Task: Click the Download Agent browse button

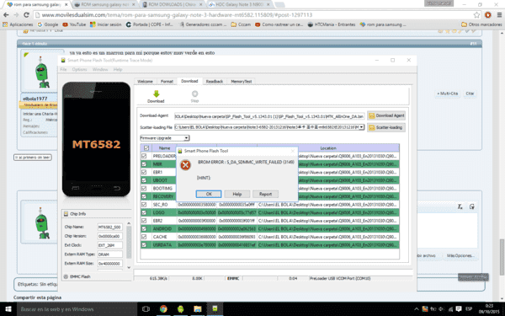Action: pyautogui.click(x=386, y=115)
